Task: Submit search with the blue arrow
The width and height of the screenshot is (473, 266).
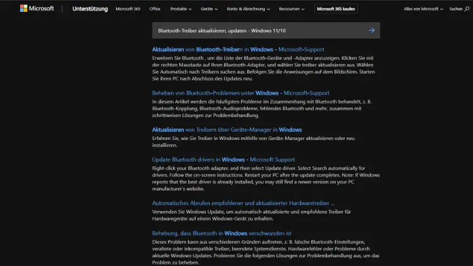Action: point(371,30)
